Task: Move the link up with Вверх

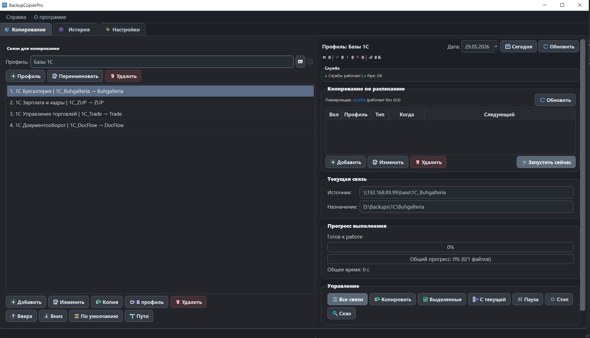Action: pos(21,316)
